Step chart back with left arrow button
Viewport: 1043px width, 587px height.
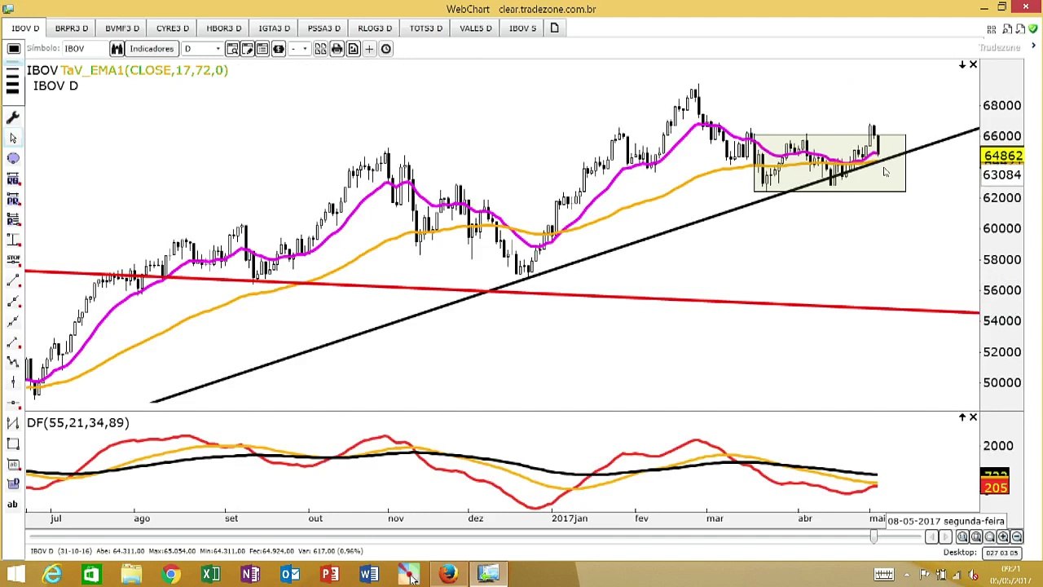coord(931,536)
